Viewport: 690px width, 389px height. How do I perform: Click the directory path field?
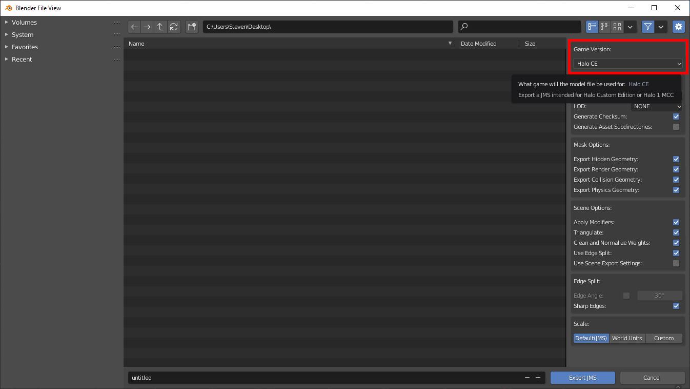328,27
